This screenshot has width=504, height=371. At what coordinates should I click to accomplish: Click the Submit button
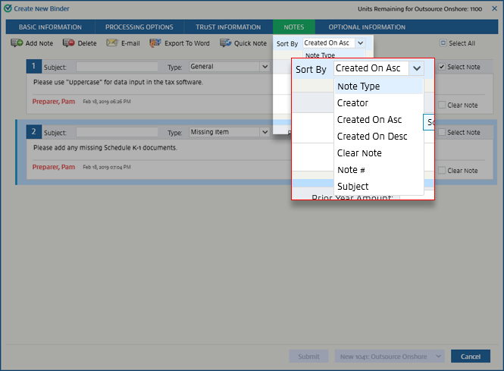coord(308,356)
